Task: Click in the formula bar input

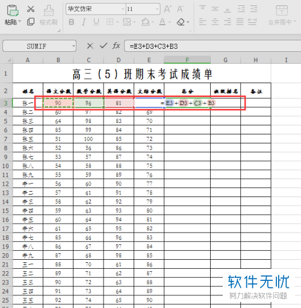Action: click(213, 46)
